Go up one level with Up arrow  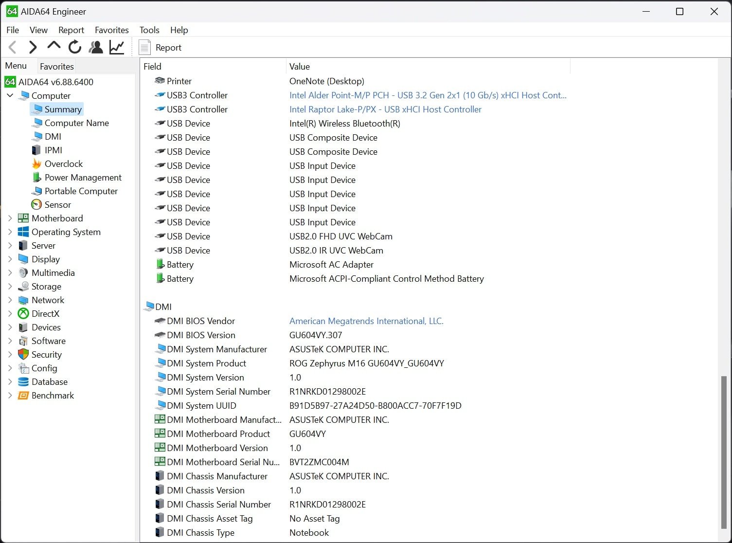click(54, 46)
